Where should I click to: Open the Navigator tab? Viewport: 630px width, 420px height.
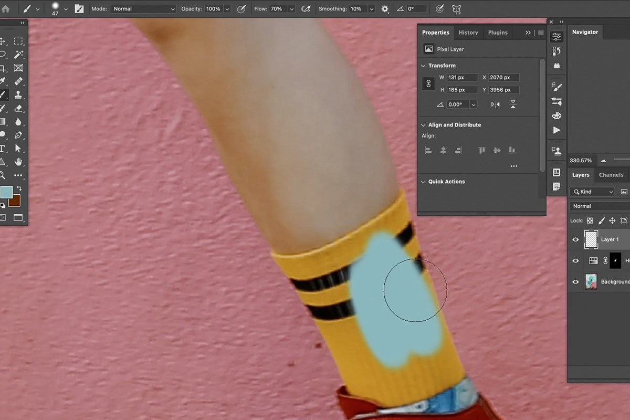click(x=585, y=32)
